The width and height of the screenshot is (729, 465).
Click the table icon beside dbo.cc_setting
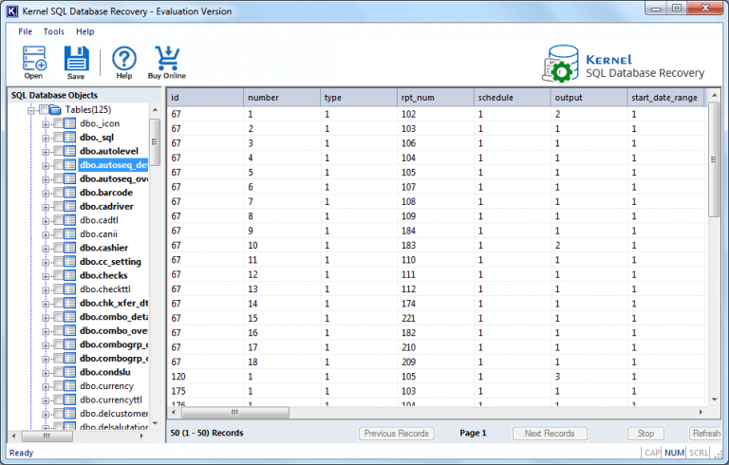point(69,262)
